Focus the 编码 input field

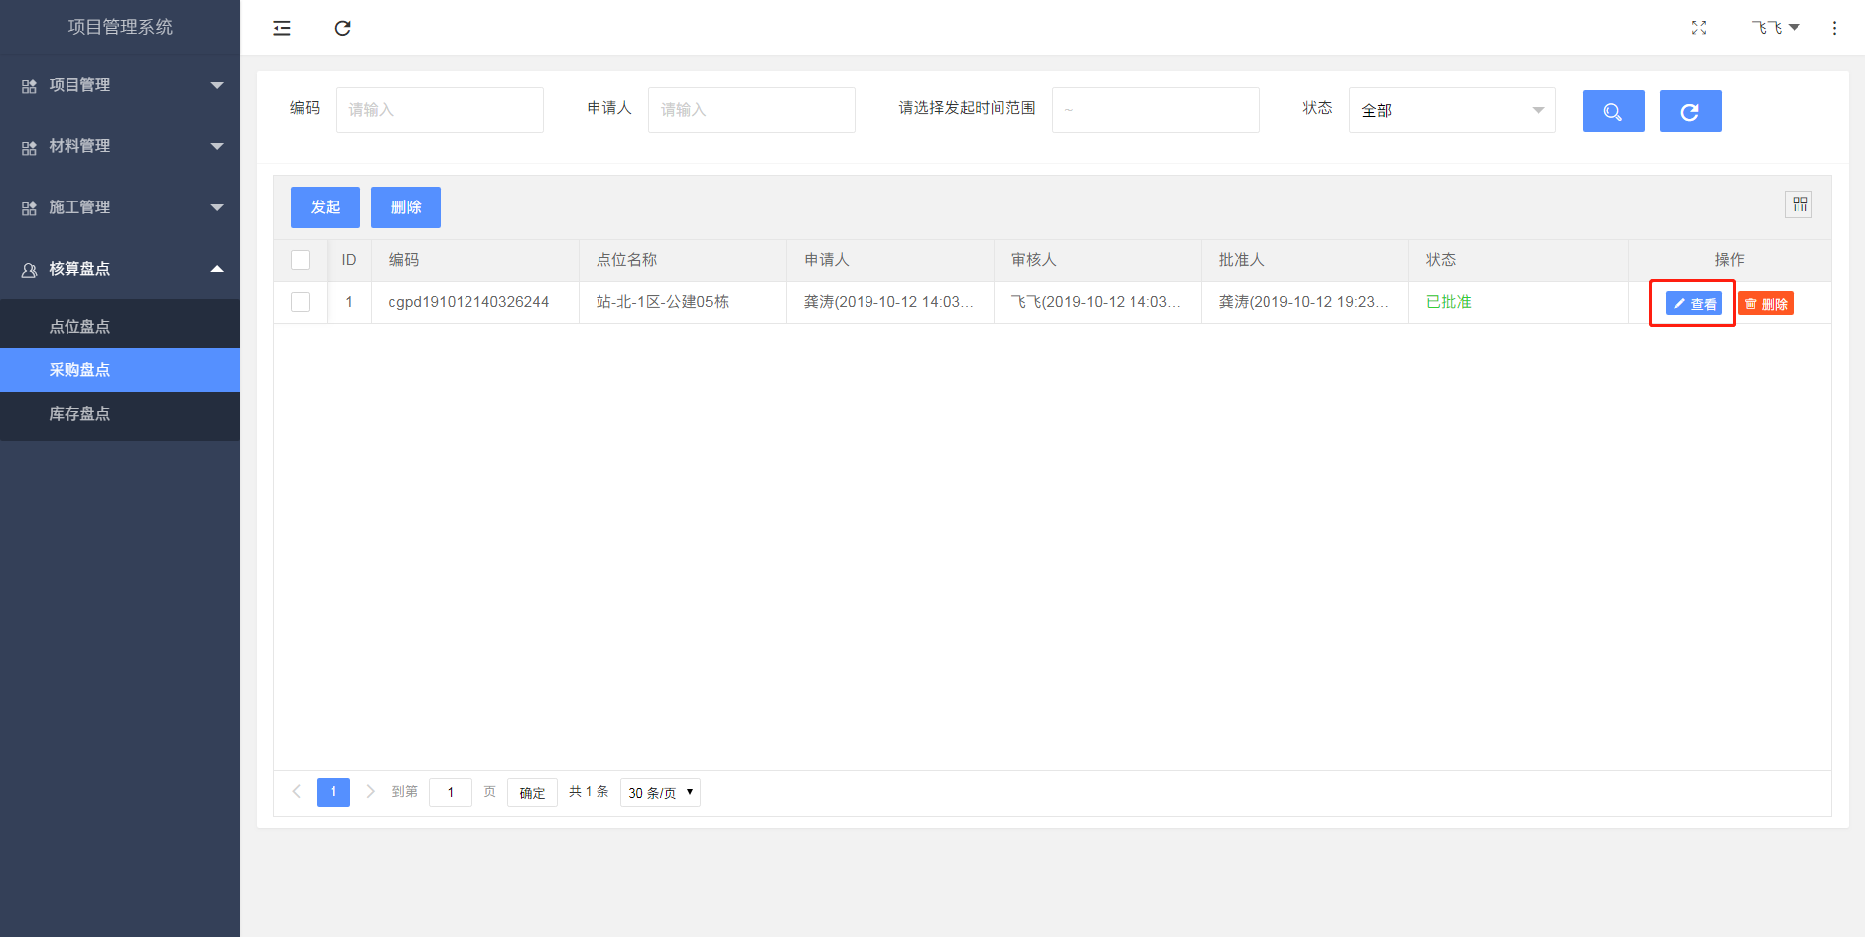point(440,110)
